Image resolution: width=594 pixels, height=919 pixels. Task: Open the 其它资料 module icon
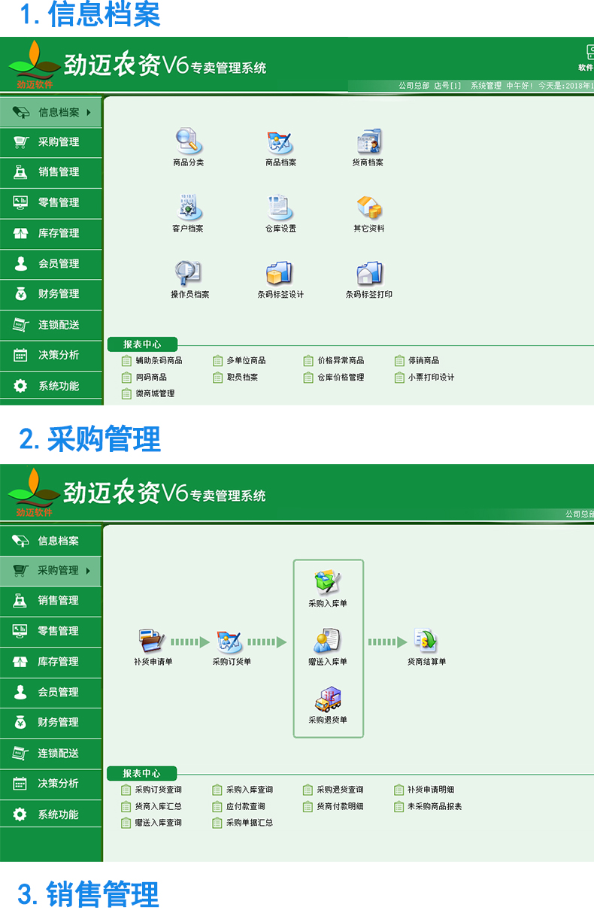pos(368,213)
